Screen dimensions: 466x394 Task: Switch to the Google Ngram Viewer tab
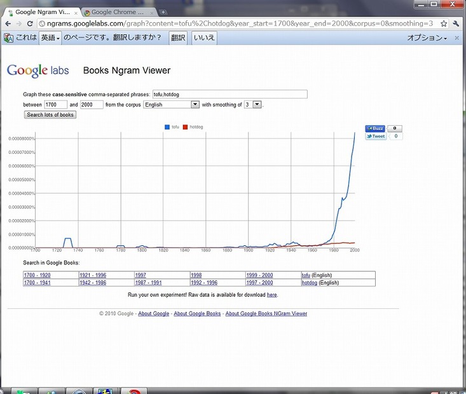42,12
